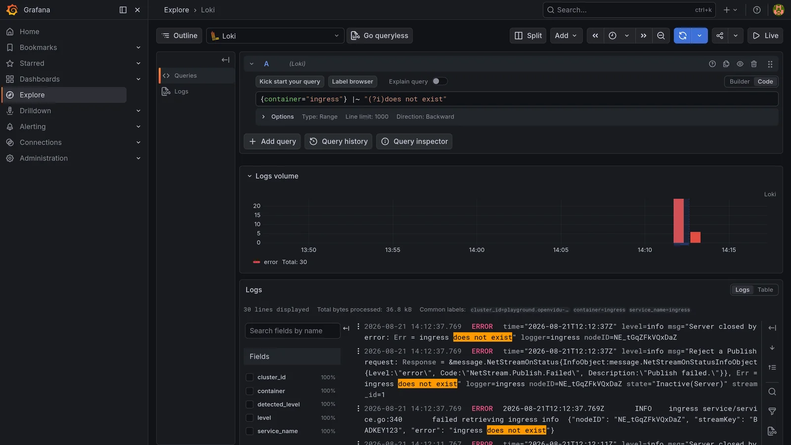This screenshot has width=791, height=445.
Task: Hide query A response eye icon
Action: (740, 64)
